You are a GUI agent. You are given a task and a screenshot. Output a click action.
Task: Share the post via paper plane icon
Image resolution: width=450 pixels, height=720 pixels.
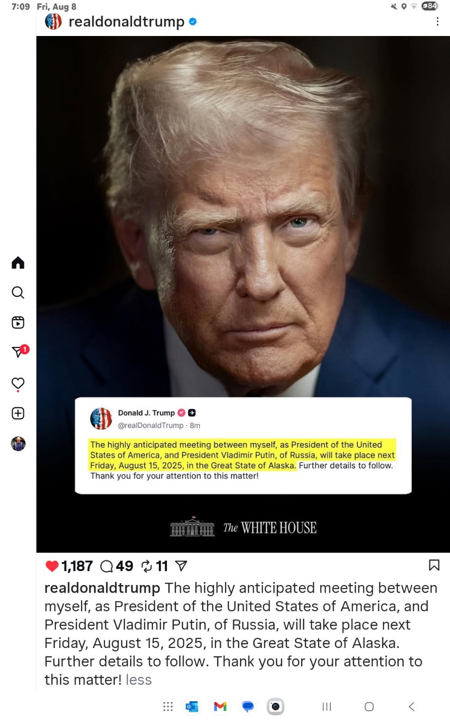pos(181,566)
